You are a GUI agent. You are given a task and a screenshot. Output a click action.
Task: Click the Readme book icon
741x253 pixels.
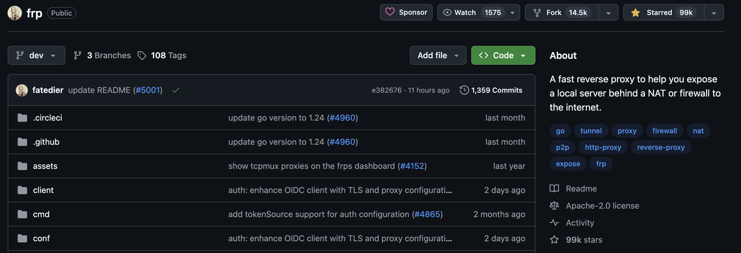(554, 189)
